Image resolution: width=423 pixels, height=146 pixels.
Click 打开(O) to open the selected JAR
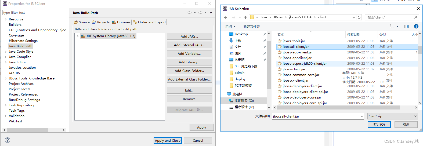pos(379,125)
